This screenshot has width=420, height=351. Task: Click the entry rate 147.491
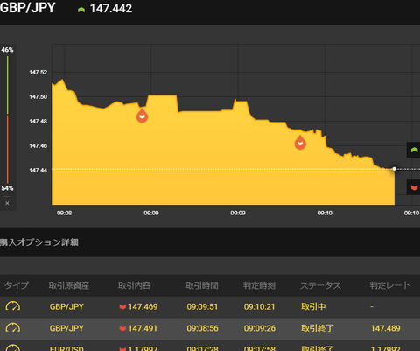point(143,328)
